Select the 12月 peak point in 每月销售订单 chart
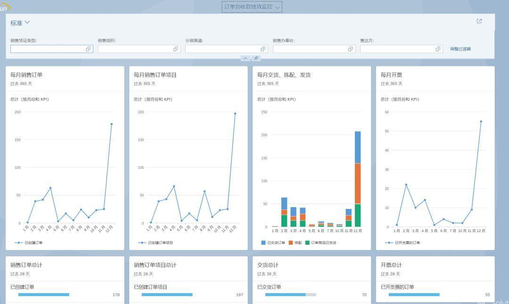This screenshot has width=509, height=304. [x=112, y=124]
